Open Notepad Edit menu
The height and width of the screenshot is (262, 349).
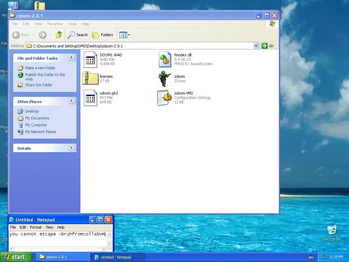pos(23,227)
